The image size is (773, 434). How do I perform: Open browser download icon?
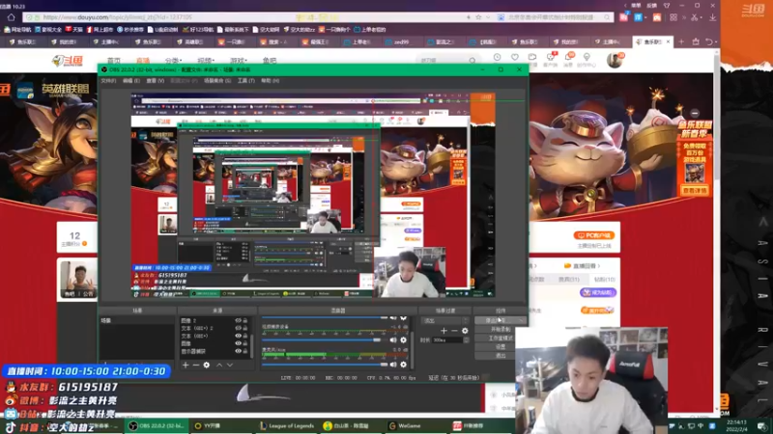(x=713, y=17)
